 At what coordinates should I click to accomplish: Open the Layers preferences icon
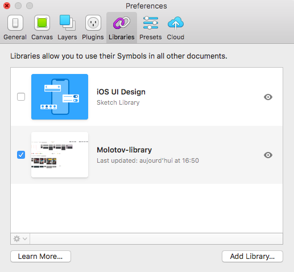(x=67, y=23)
